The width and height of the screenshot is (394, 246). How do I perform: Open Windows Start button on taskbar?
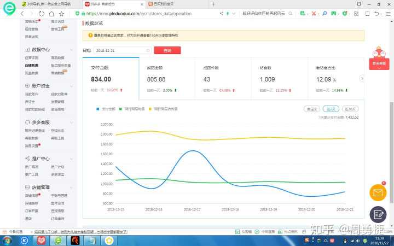8,240
